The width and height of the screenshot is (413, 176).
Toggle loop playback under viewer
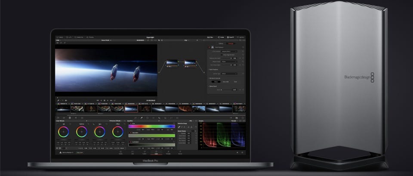(x=114, y=100)
